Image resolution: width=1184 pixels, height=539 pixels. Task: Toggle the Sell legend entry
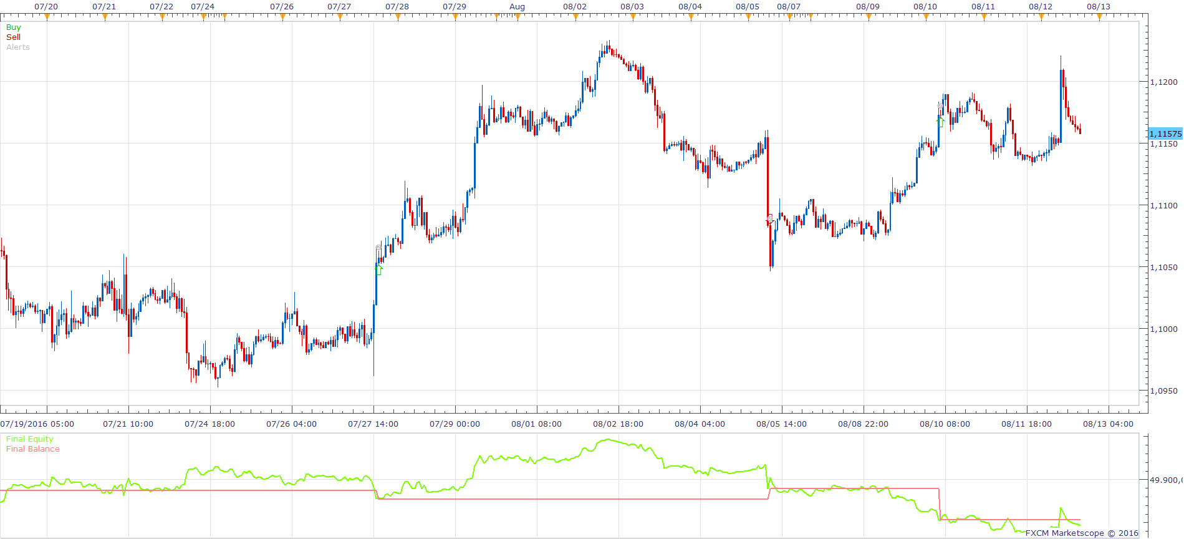click(13, 37)
